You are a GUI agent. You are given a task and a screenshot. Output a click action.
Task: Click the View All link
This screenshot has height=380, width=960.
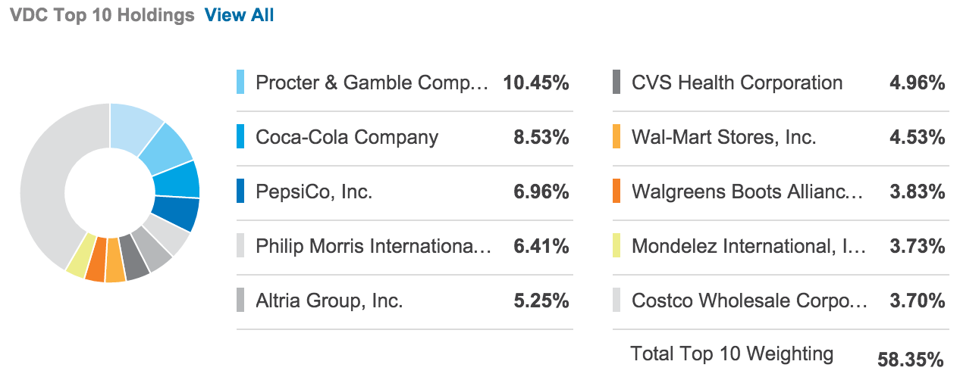(x=239, y=15)
